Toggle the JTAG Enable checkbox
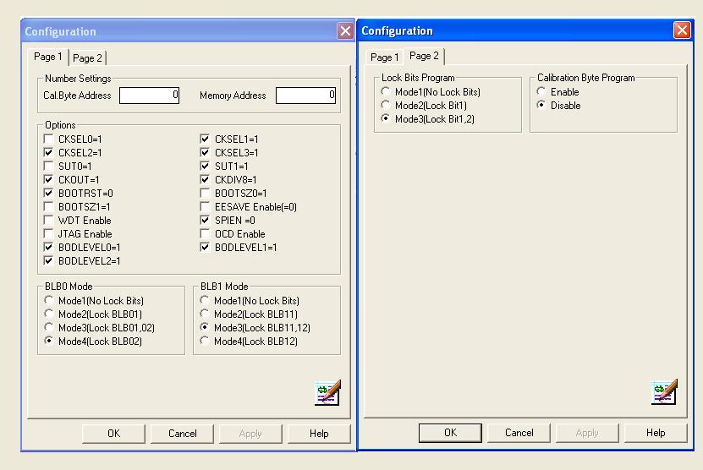Viewport: 703px width, 470px height. (50, 233)
